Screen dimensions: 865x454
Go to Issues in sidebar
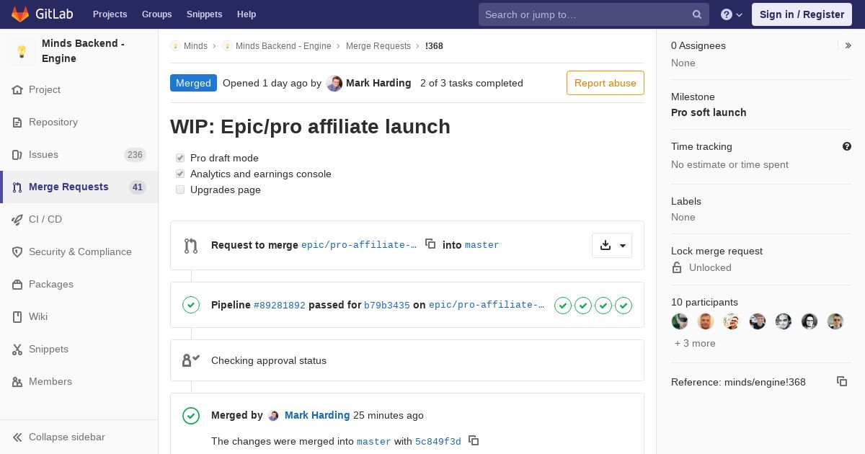[x=79, y=154]
